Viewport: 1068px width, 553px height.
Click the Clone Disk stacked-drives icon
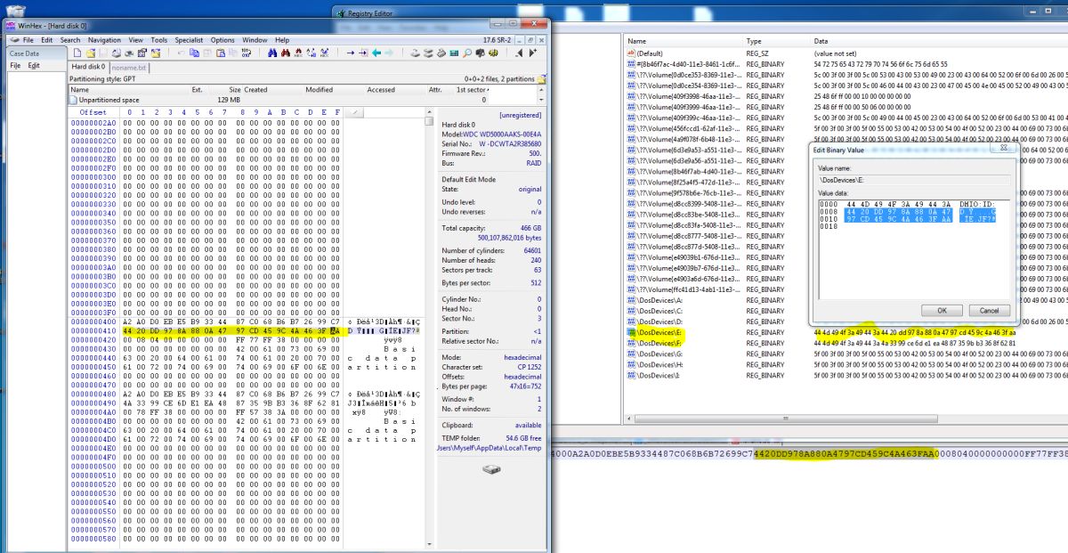coord(427,53)
